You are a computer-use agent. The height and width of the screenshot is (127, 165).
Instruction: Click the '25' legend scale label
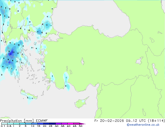click(50, 126)
